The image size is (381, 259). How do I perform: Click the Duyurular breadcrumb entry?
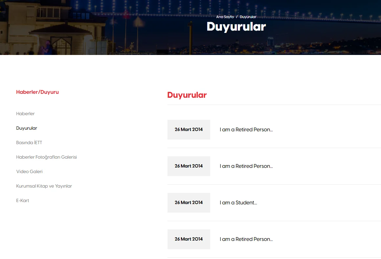click(x=248, y=17)
